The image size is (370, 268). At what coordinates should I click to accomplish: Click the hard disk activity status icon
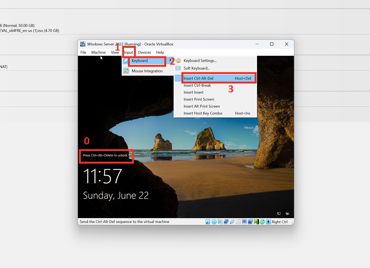(208, 222)
